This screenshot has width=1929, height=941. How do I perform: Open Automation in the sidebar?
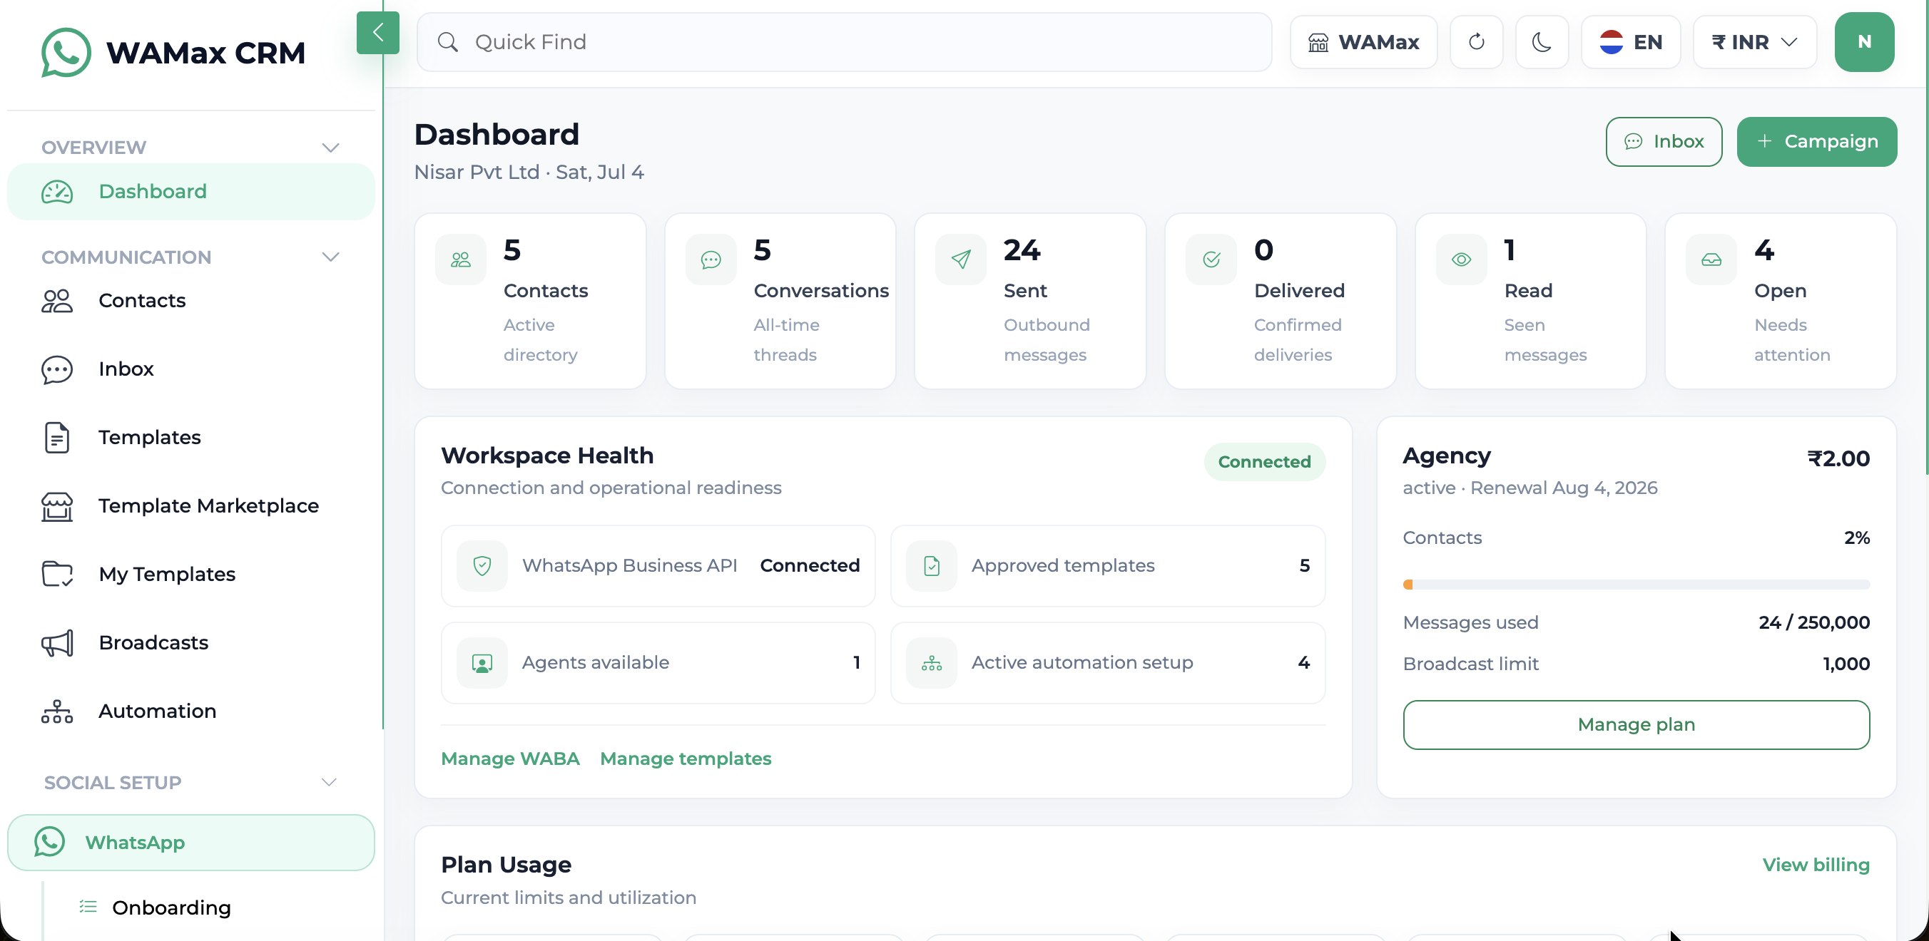191,711
